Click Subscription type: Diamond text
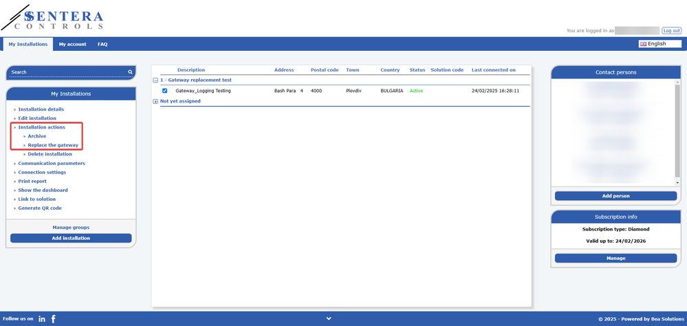The image size is (687, 326). (x=615, y=229)
